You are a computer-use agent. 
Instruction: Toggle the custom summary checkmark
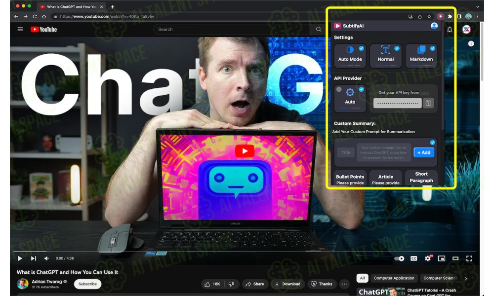click(433, 143)
